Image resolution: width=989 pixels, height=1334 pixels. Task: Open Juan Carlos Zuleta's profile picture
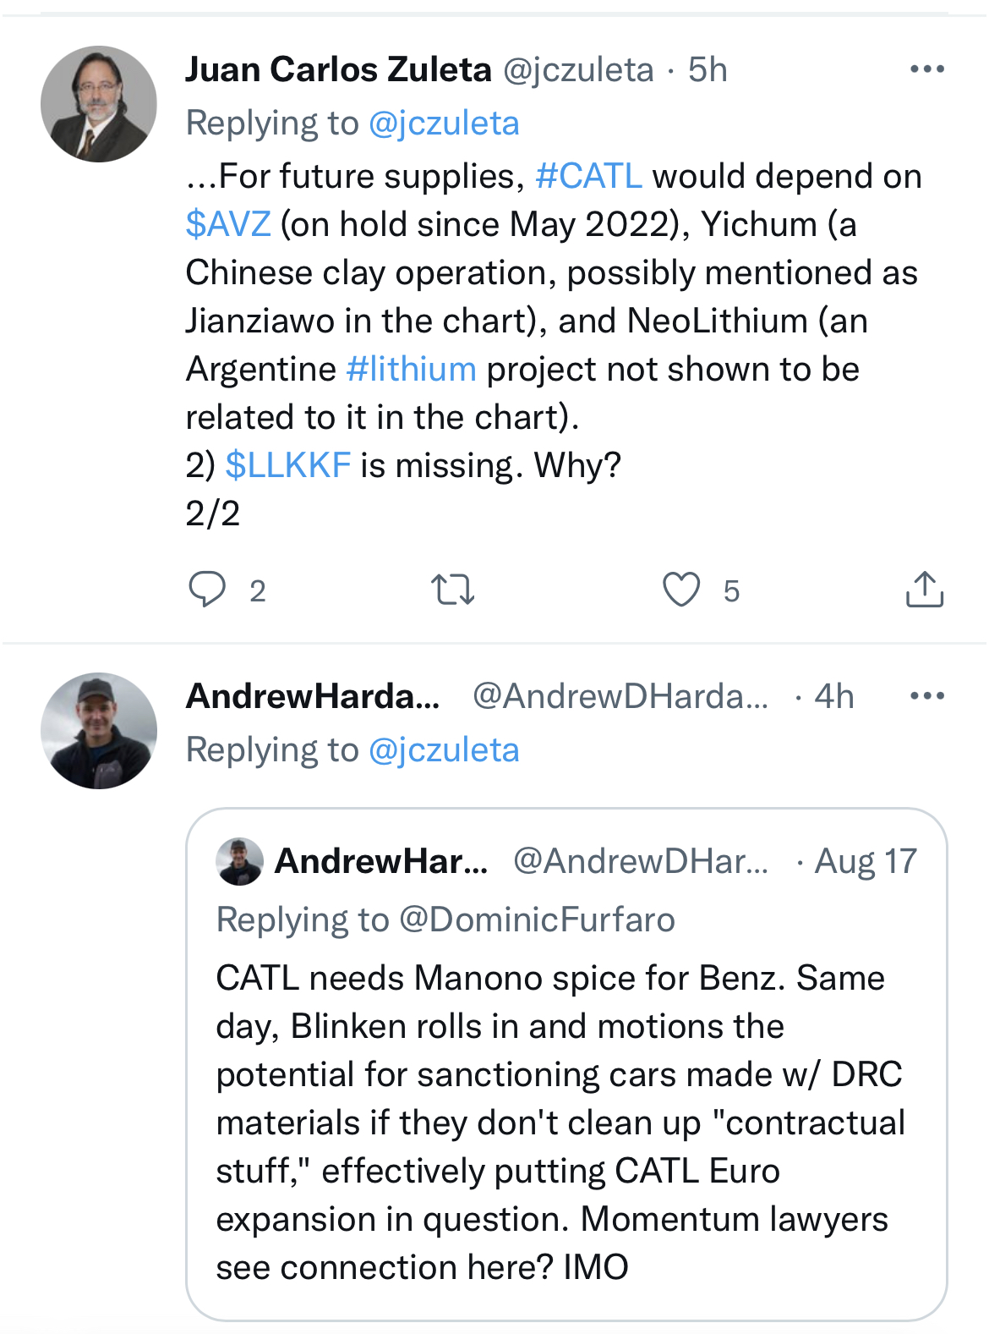tap(99, 104)
